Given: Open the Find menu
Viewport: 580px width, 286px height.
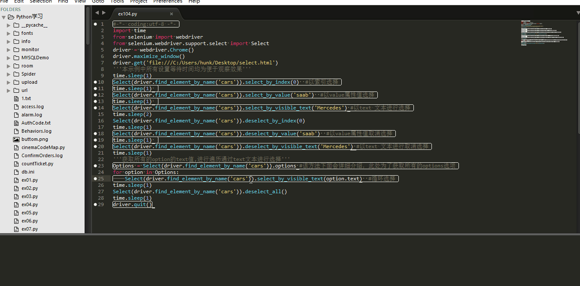Looking at the screenshot, I should [63, 2].
